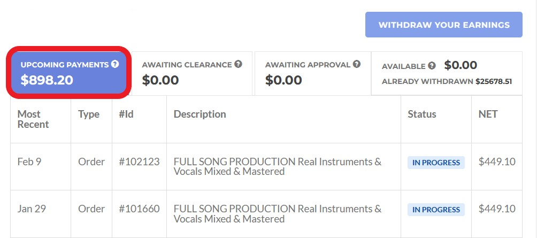
Task: Click the Feb 9 order description
Action: point(277,166)
